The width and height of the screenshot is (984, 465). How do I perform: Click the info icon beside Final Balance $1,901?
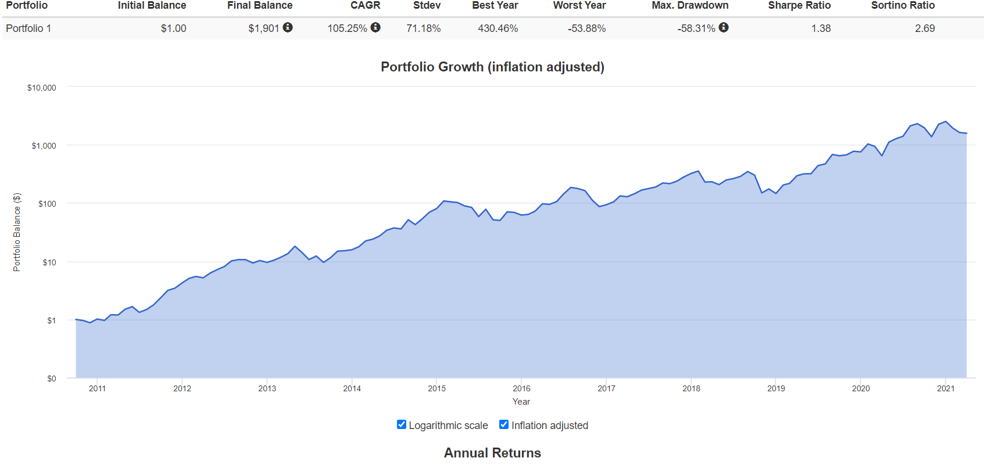[x=288, y=27]
